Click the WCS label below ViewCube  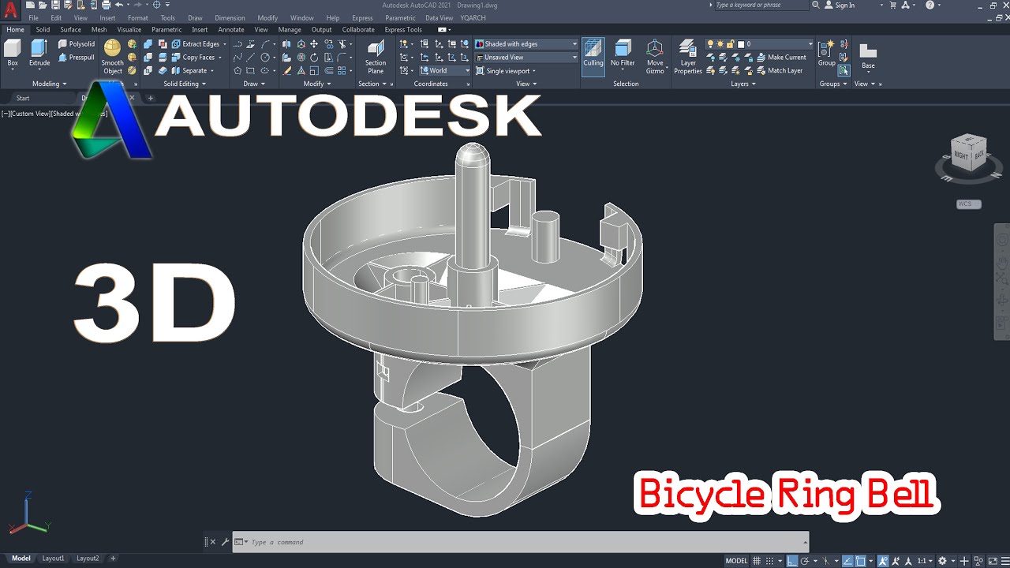[969, 204]
